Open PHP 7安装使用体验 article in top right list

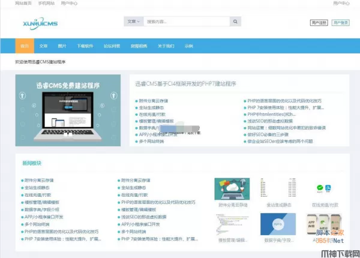pos(286,107)
